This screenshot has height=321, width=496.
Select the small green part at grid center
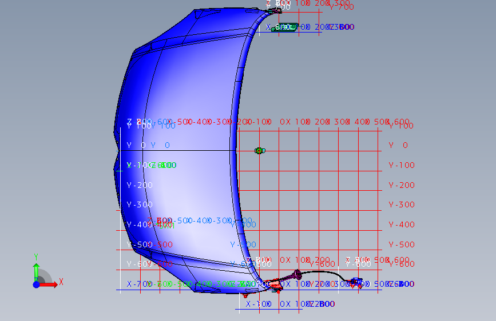260,151
